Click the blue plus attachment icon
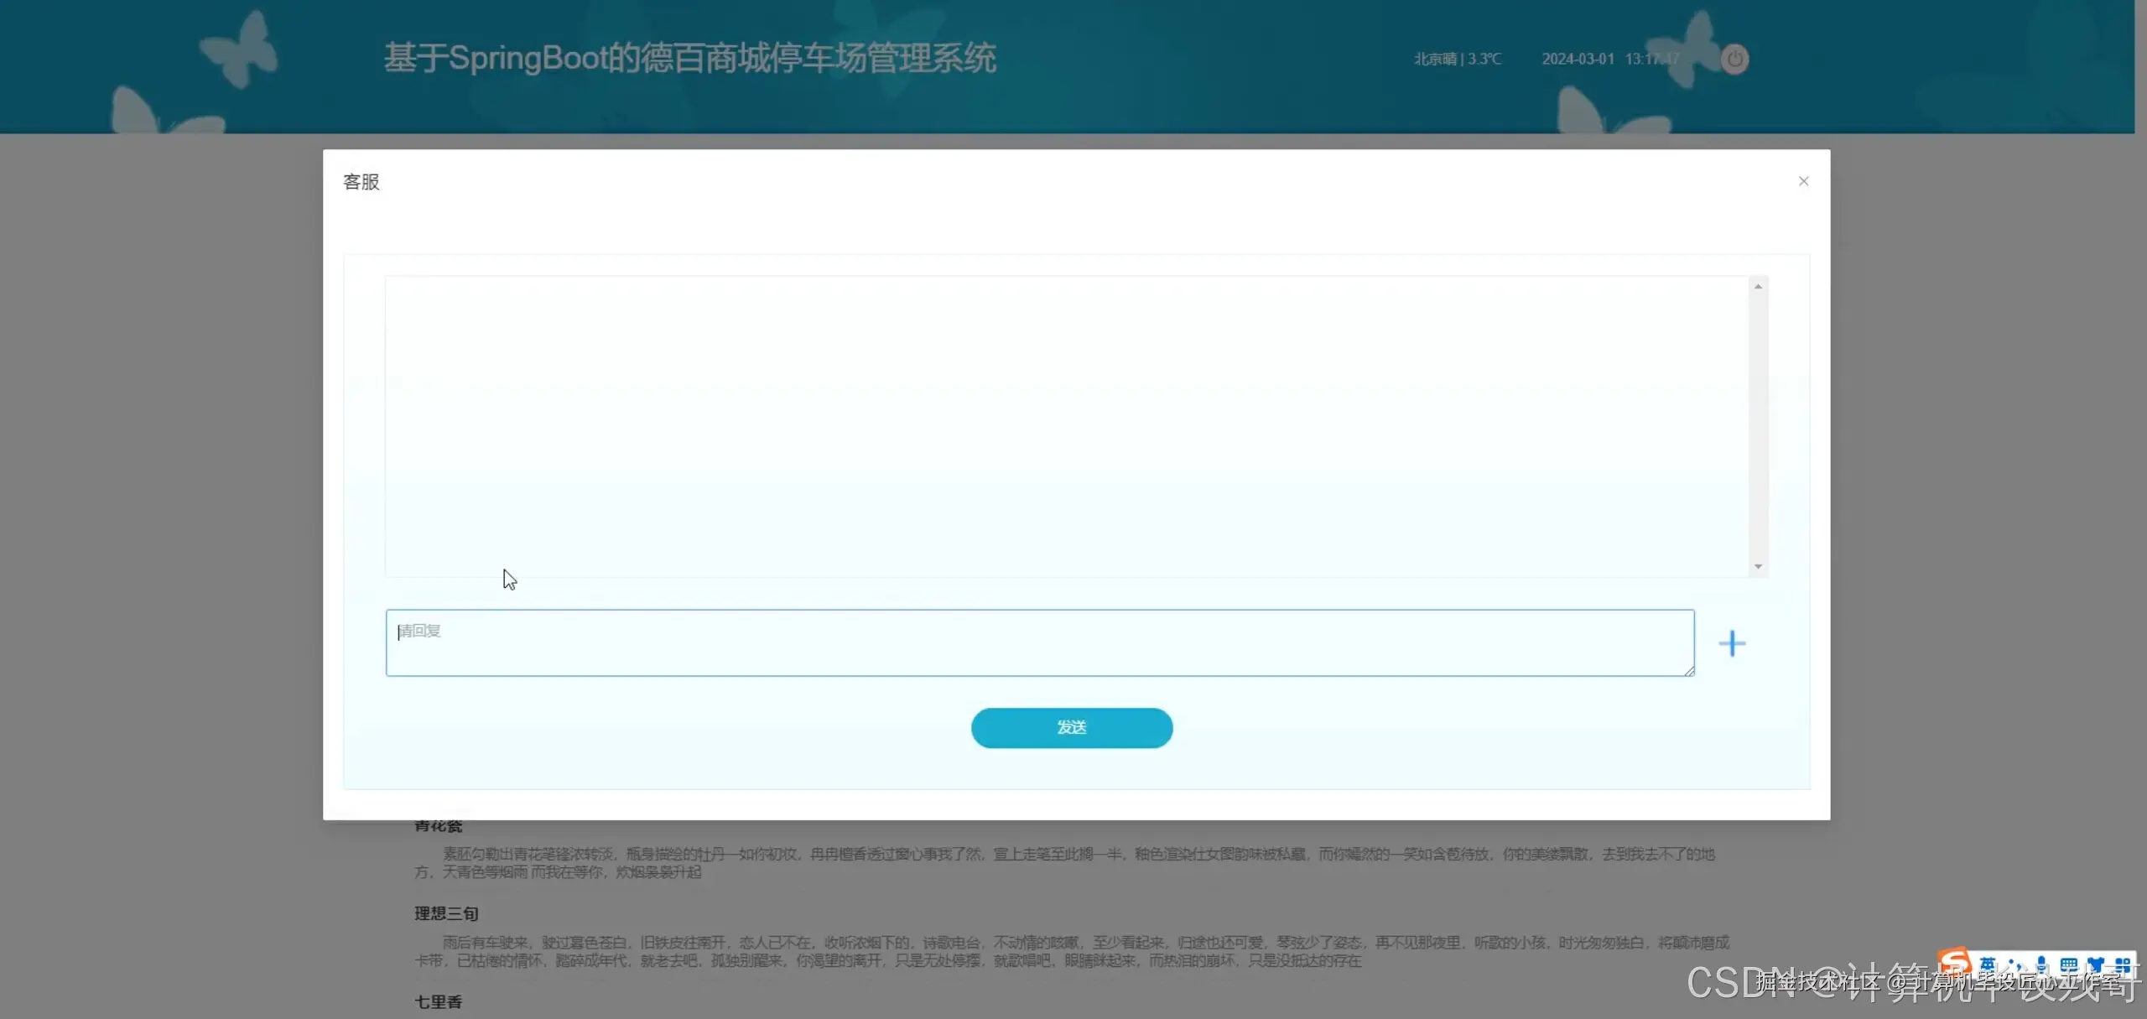This screenshot has width=2147, height=1019. pyautogui.click(x=1732, y=642)
